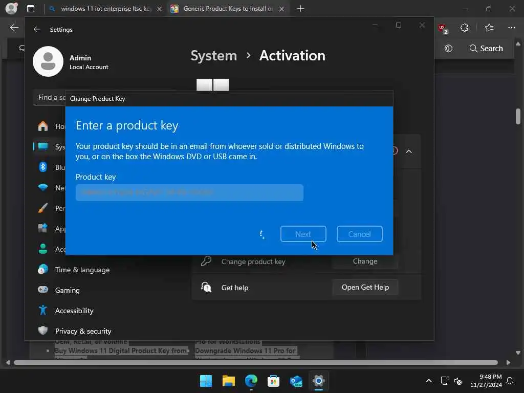The height and width of the screenshot is (393, 524).
Task: Open Bluetooth settings via Bluetooth icon
Action: click(43, 167)
